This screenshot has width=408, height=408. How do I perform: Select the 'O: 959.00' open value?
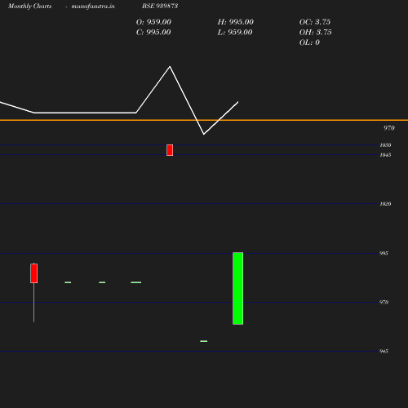(x=153, y=22)
